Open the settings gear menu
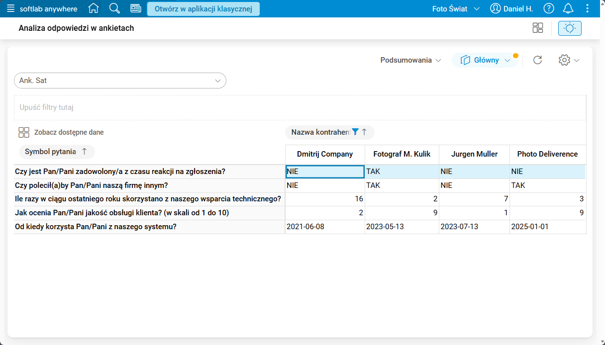 click(x=569, y=60)
